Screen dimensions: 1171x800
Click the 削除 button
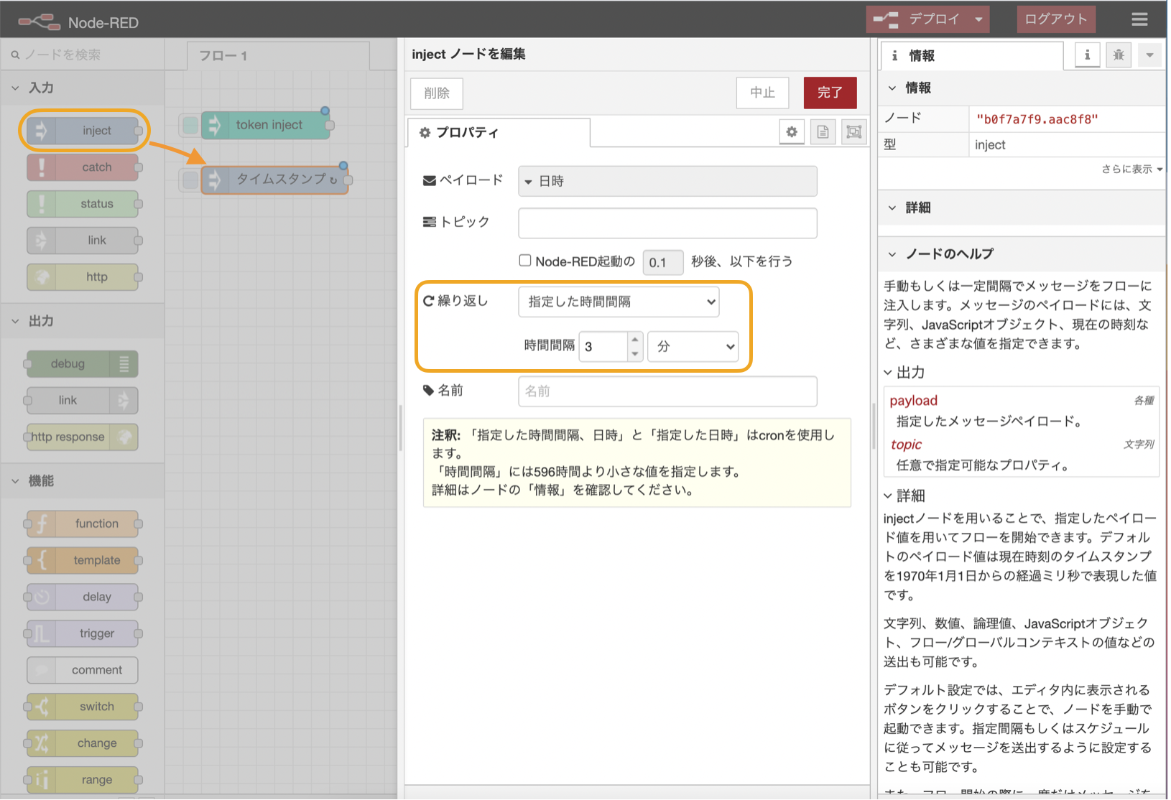(x=437, y=93)
